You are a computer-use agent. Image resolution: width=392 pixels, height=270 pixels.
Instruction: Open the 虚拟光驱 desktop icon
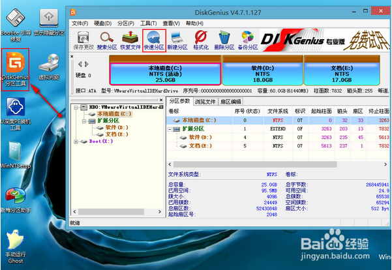point(49,67)
